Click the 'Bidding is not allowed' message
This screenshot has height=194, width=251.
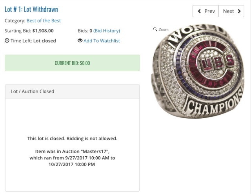(72, 138)
